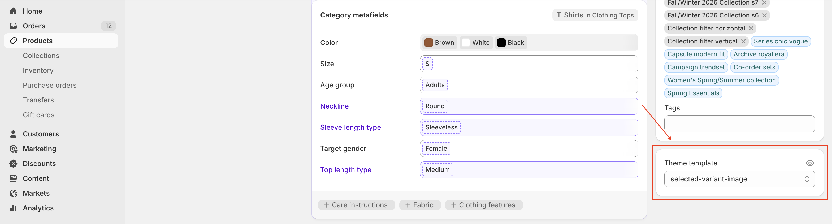Remove Collection filter vertical chip
Viewport: 832px width, 224px height.
click(743, 41)
